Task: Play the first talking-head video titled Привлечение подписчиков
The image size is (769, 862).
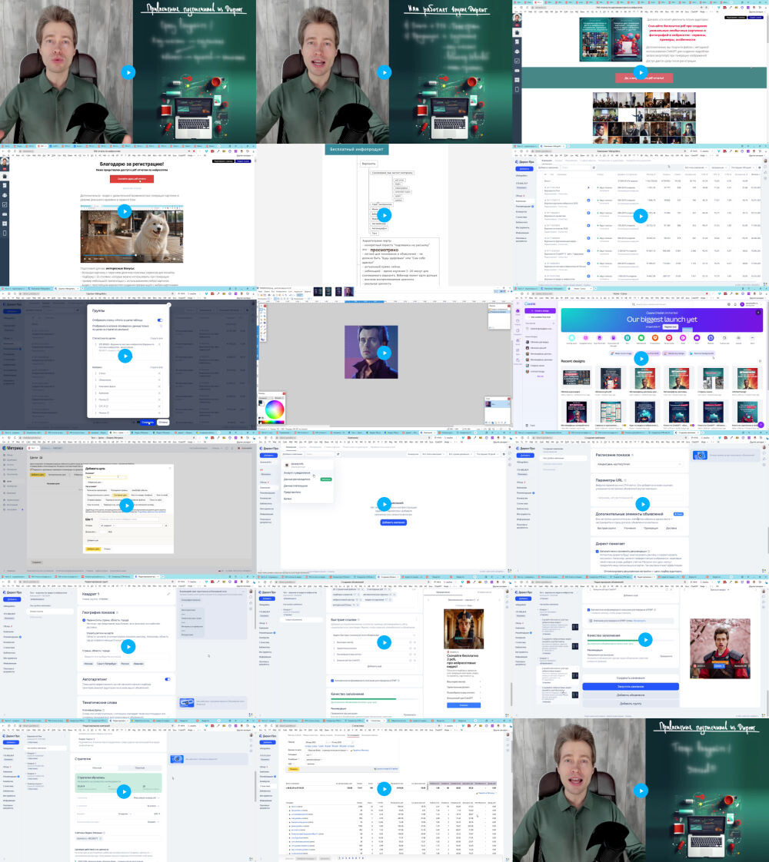Action: pyautogui.click(x=128, y=72)
